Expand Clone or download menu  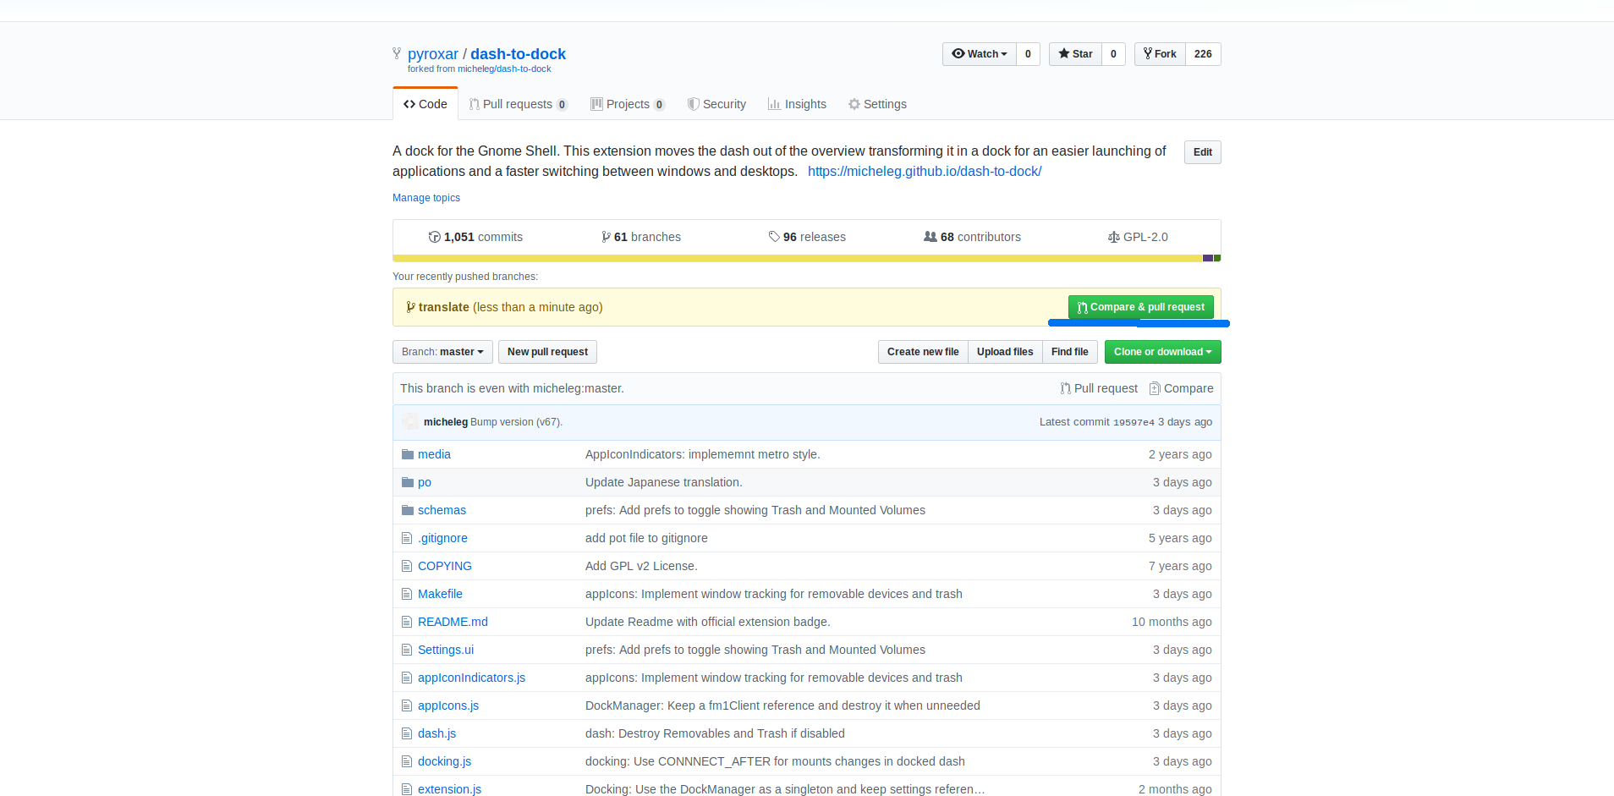[1163, 352]
